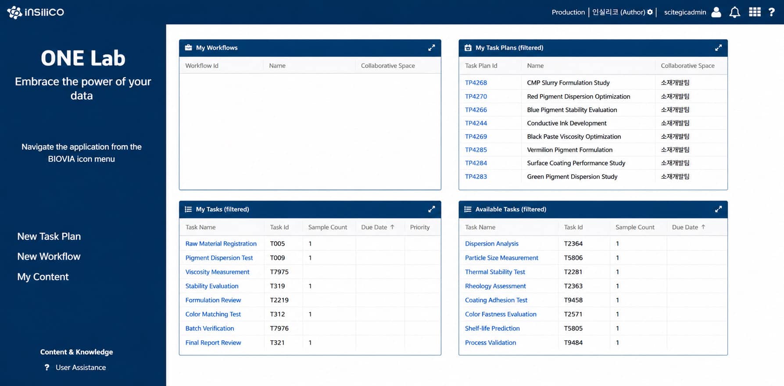Open My Content from sidebar
This screenshot has height=386, width=784.
[x=43, y=277]
